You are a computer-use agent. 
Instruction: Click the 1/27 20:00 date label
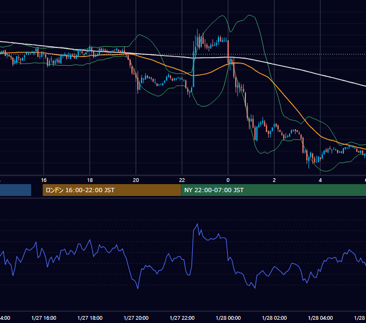[x=136, y=318]
